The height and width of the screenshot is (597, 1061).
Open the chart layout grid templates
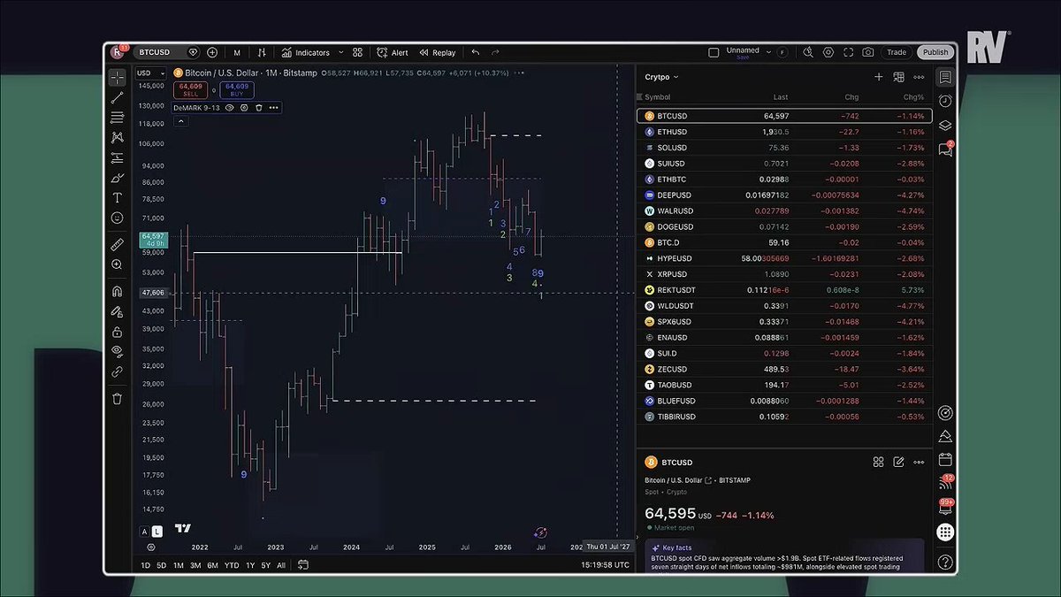point(357,52)
